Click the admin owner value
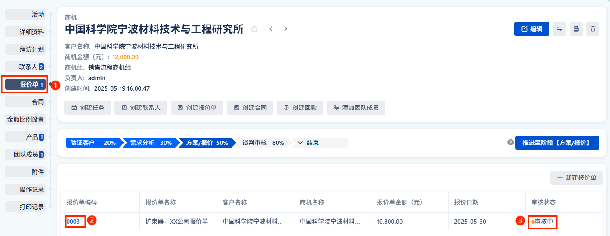610x236 pixels. click(x=97, y=78)
